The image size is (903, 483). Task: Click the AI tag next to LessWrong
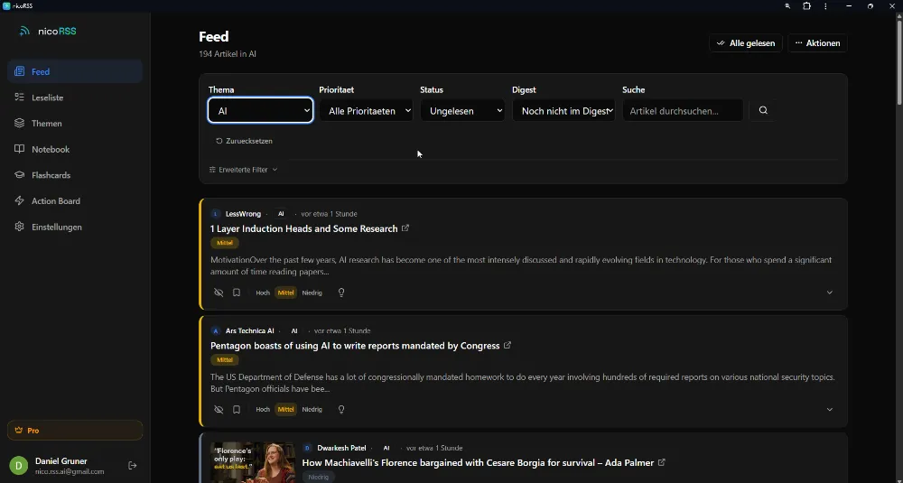pos(281,214)
